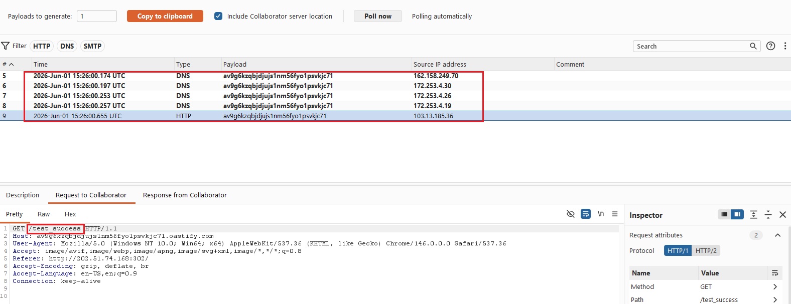Viewport: 791px width, 304px height.
Task: Switch Inspector to right docked layout
Action: click(737, 214)
